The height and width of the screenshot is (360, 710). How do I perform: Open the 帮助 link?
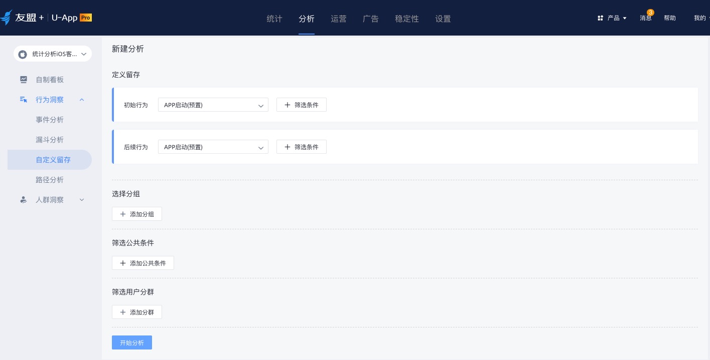(x=670, y=18)
